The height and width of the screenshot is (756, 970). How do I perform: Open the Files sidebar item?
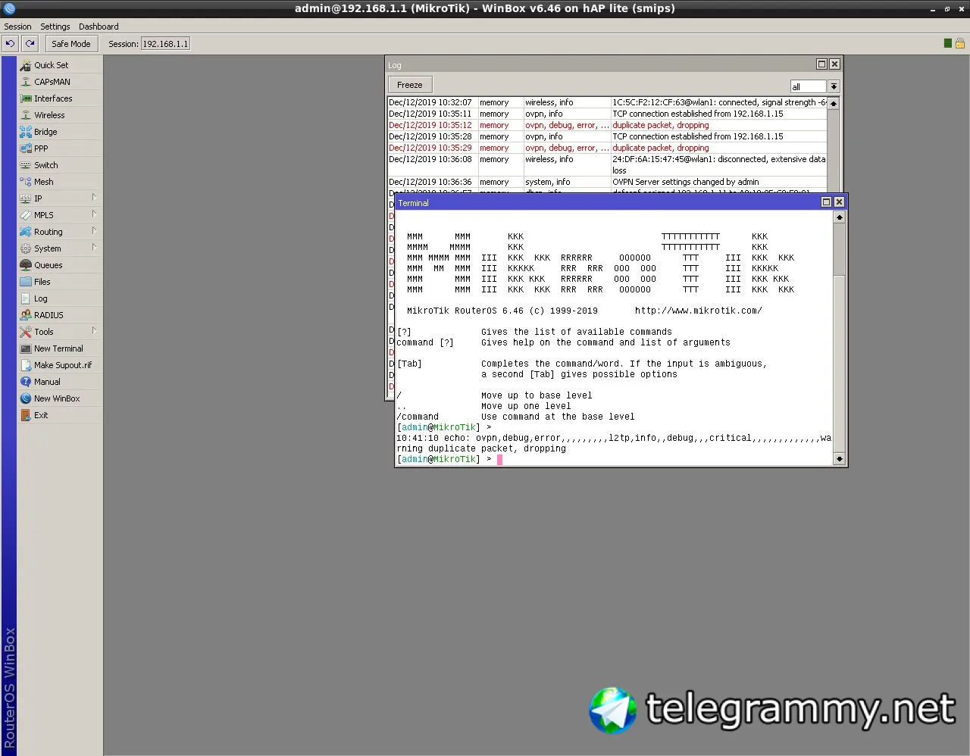[60, 282]
